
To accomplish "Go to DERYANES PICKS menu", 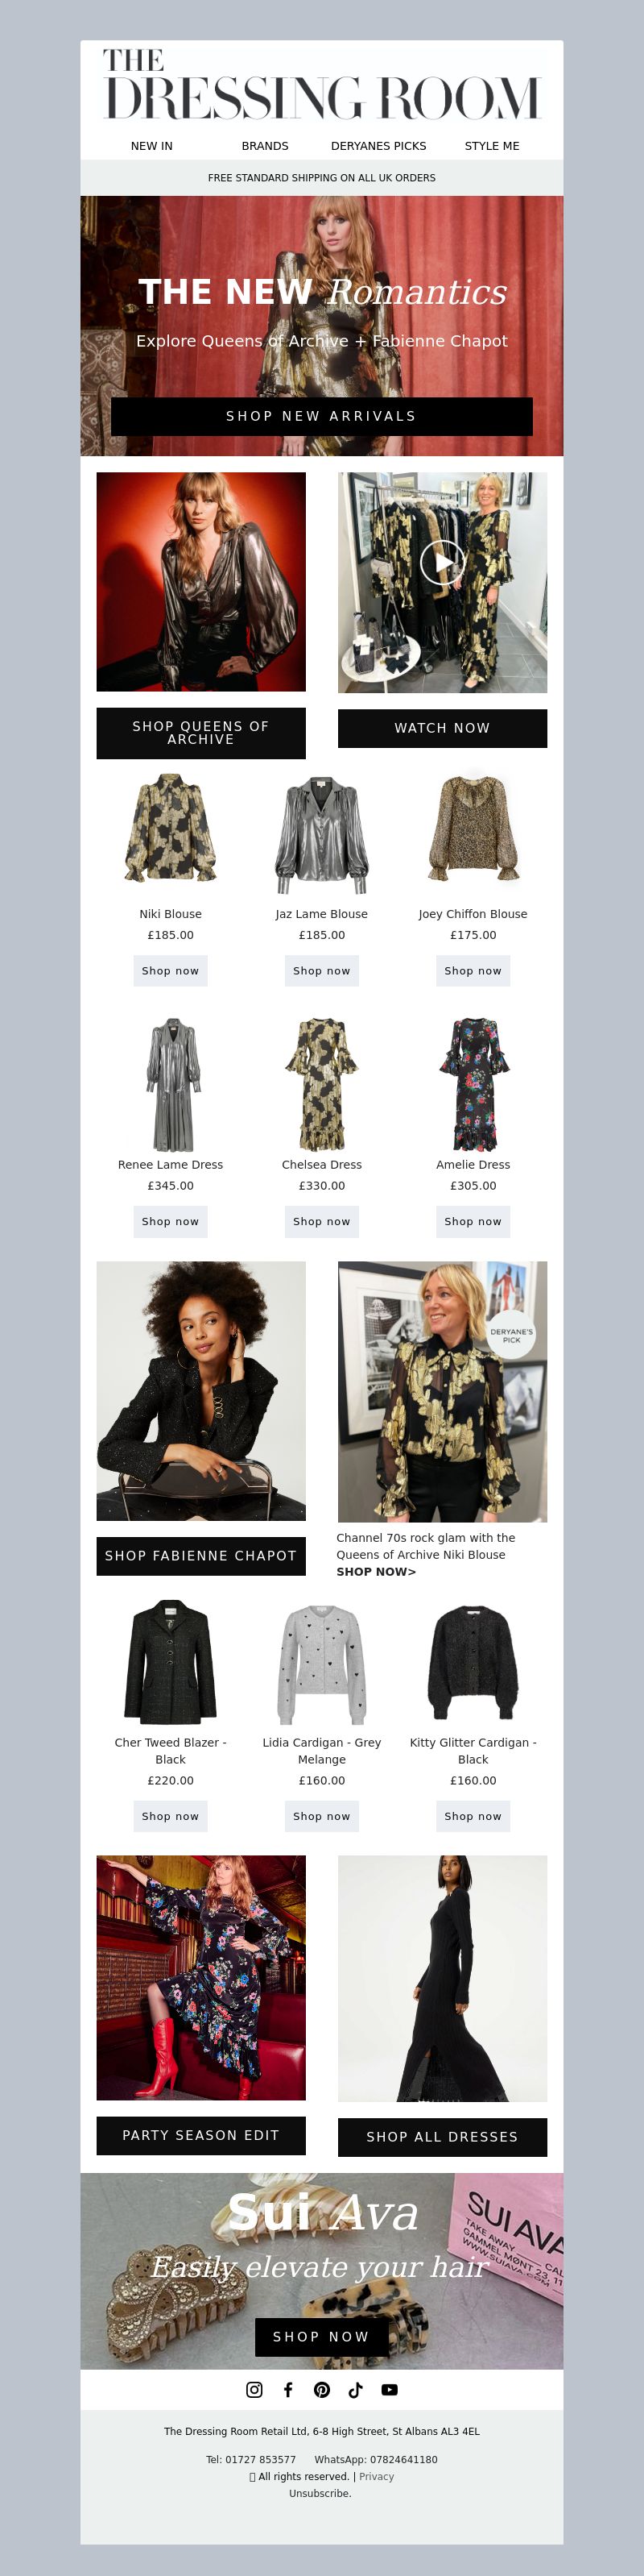I will [x=378, y=146].
